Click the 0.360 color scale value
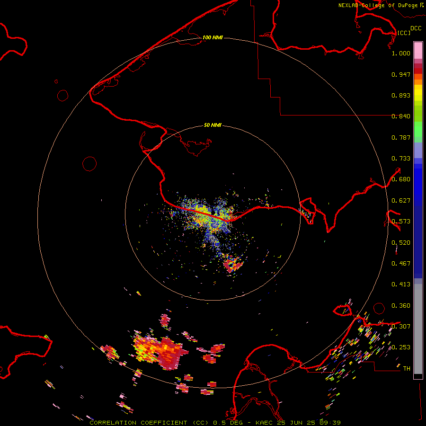 [401, 306]
